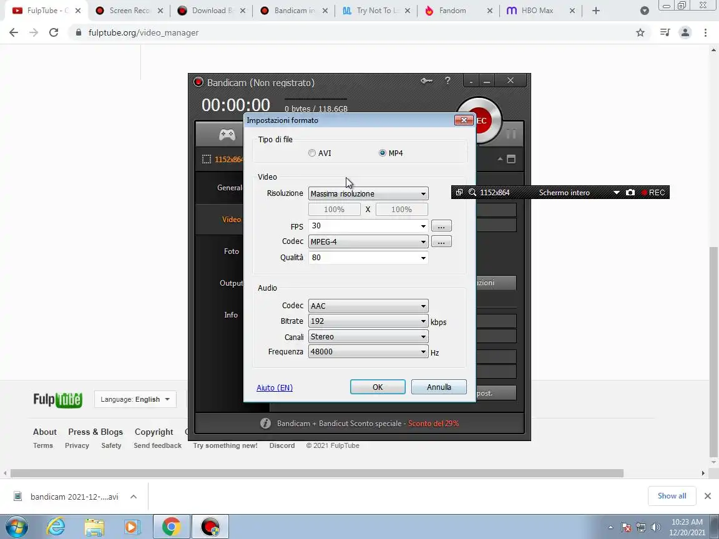Select the MP4 file type radio button
This screenshot has height=539, width=719.
click(x=383, y=153)
